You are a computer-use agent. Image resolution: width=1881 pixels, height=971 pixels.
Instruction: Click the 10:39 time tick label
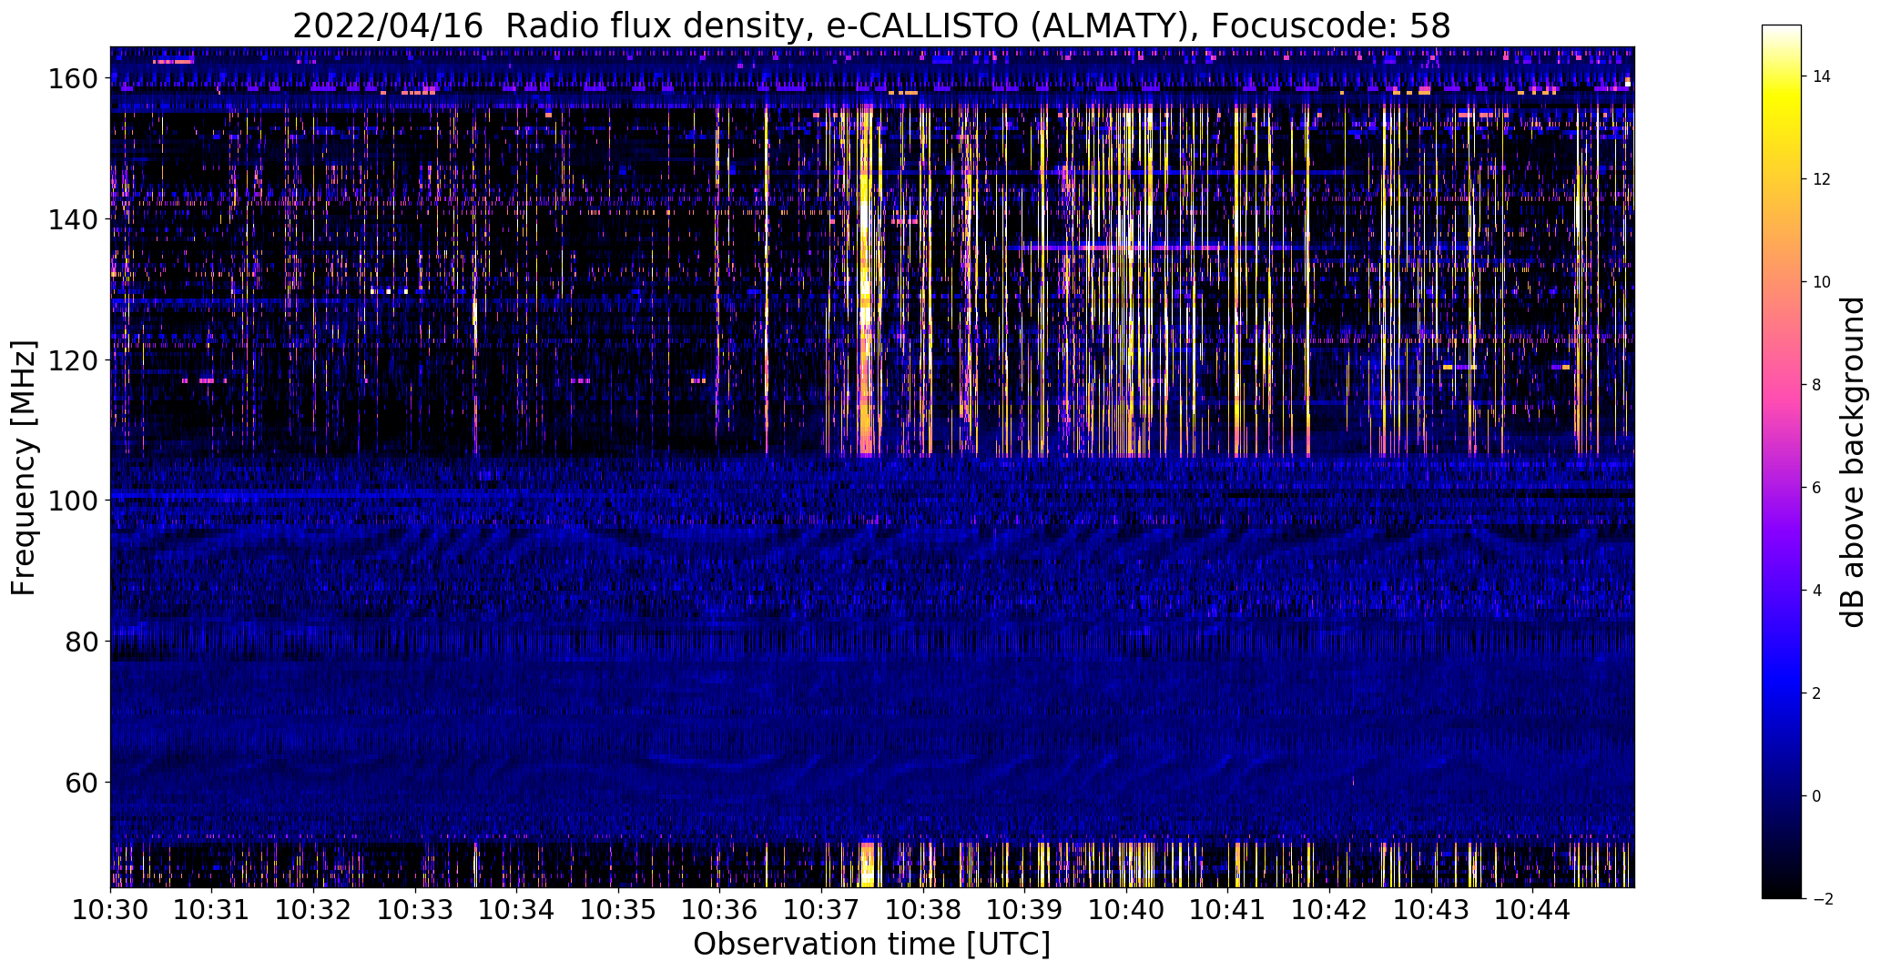(x=1024, y=908)
